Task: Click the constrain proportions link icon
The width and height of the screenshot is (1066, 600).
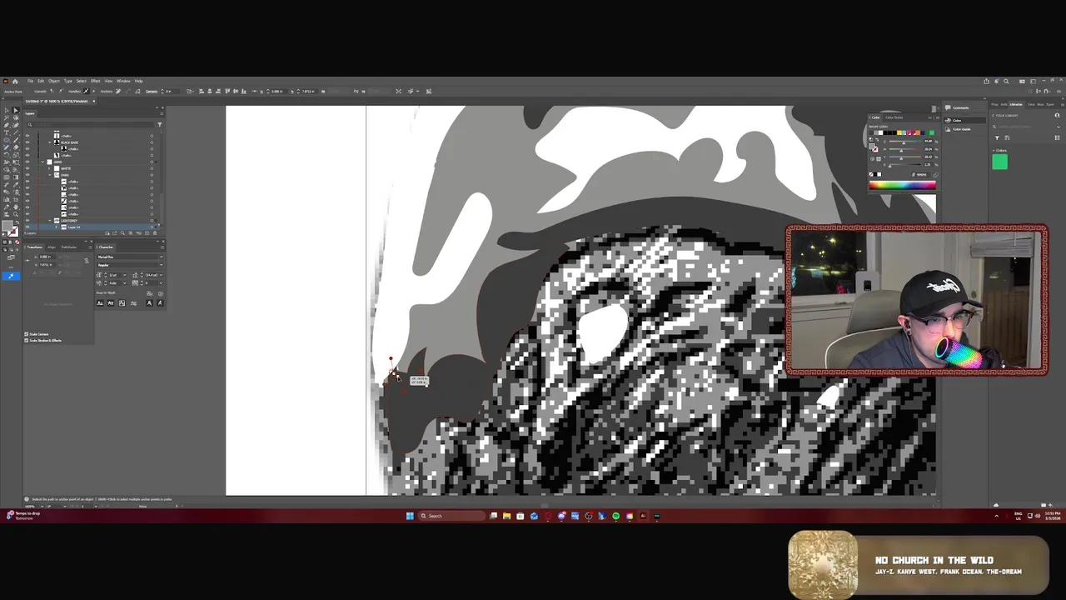Action: pyautogui.click(x=87, y=261)
